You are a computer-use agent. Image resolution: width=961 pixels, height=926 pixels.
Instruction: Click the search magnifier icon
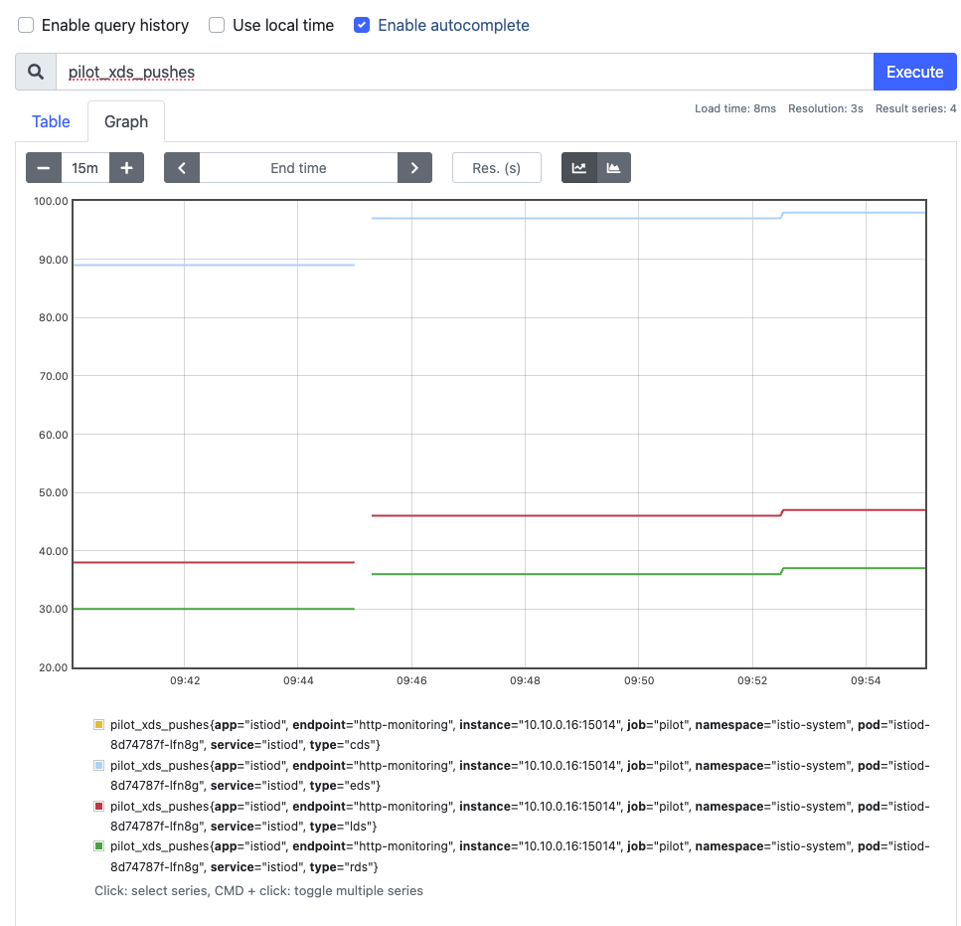pos(36,72)
